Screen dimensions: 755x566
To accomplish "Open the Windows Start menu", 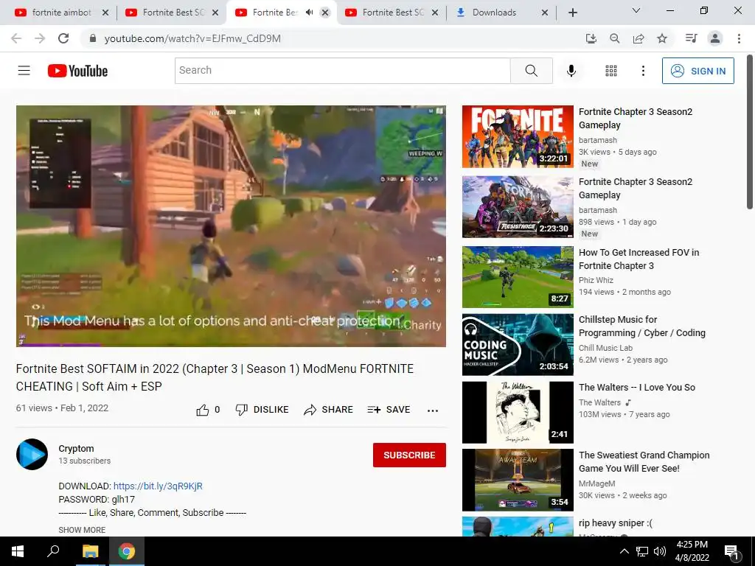I will click(x=18, y=551).
